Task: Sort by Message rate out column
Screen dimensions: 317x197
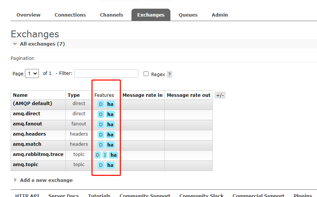Action: pyautogui.click(x=189, y=95)
